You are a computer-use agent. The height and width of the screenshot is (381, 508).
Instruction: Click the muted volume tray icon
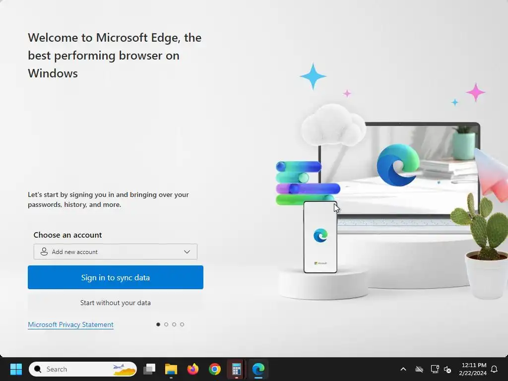click(x=447, y=369)
